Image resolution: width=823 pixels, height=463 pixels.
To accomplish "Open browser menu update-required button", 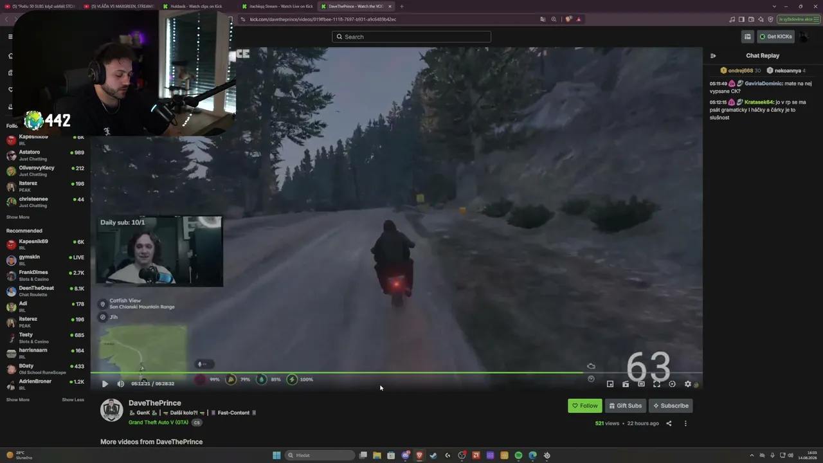I will coord(798,19).
